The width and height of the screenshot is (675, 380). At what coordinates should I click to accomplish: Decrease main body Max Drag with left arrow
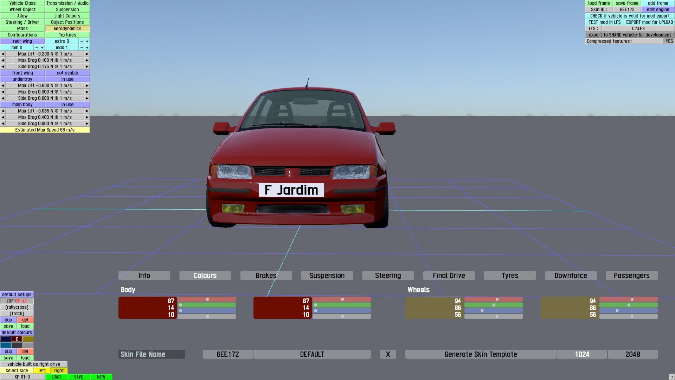click(3, 117)
